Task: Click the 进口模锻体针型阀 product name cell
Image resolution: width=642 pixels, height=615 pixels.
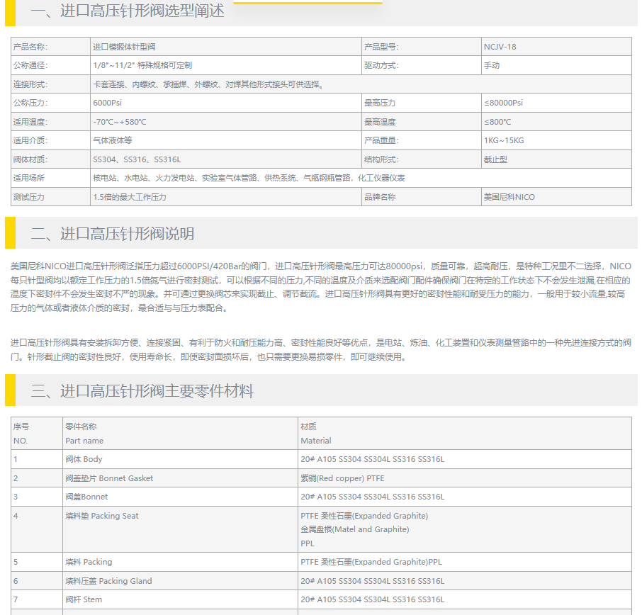Action: 124,47
